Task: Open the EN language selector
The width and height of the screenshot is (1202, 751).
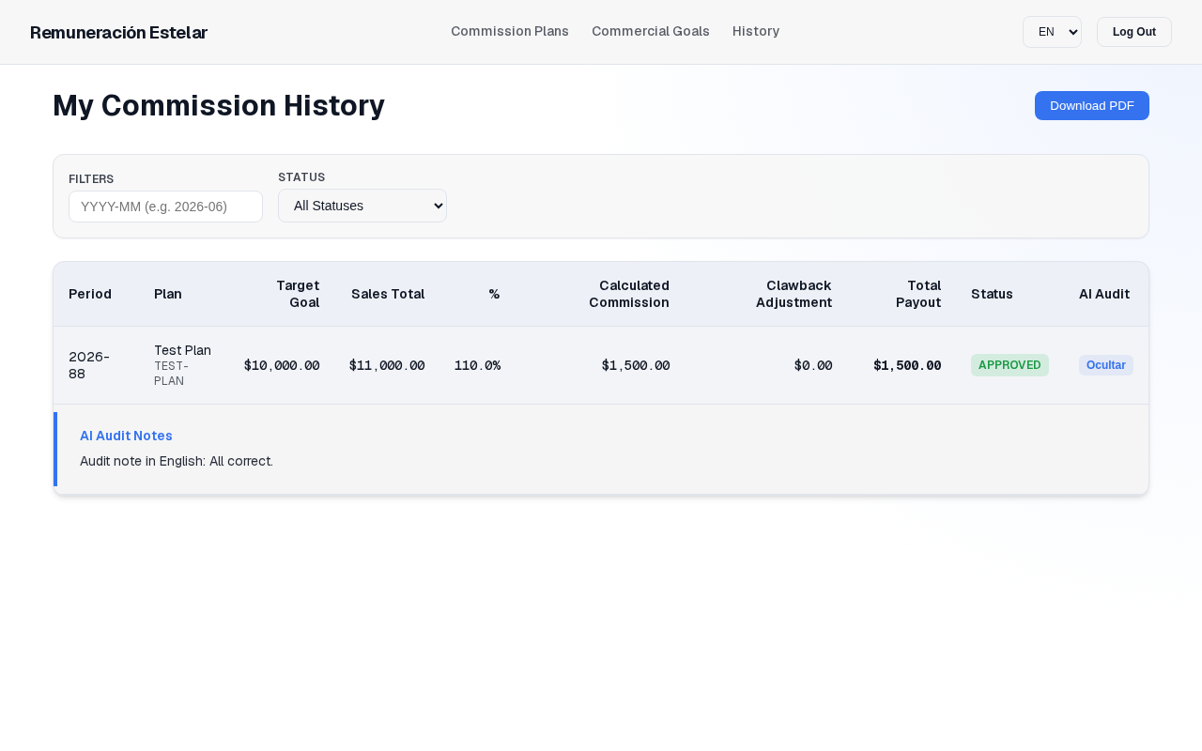Action: [x=1052, y=32]
